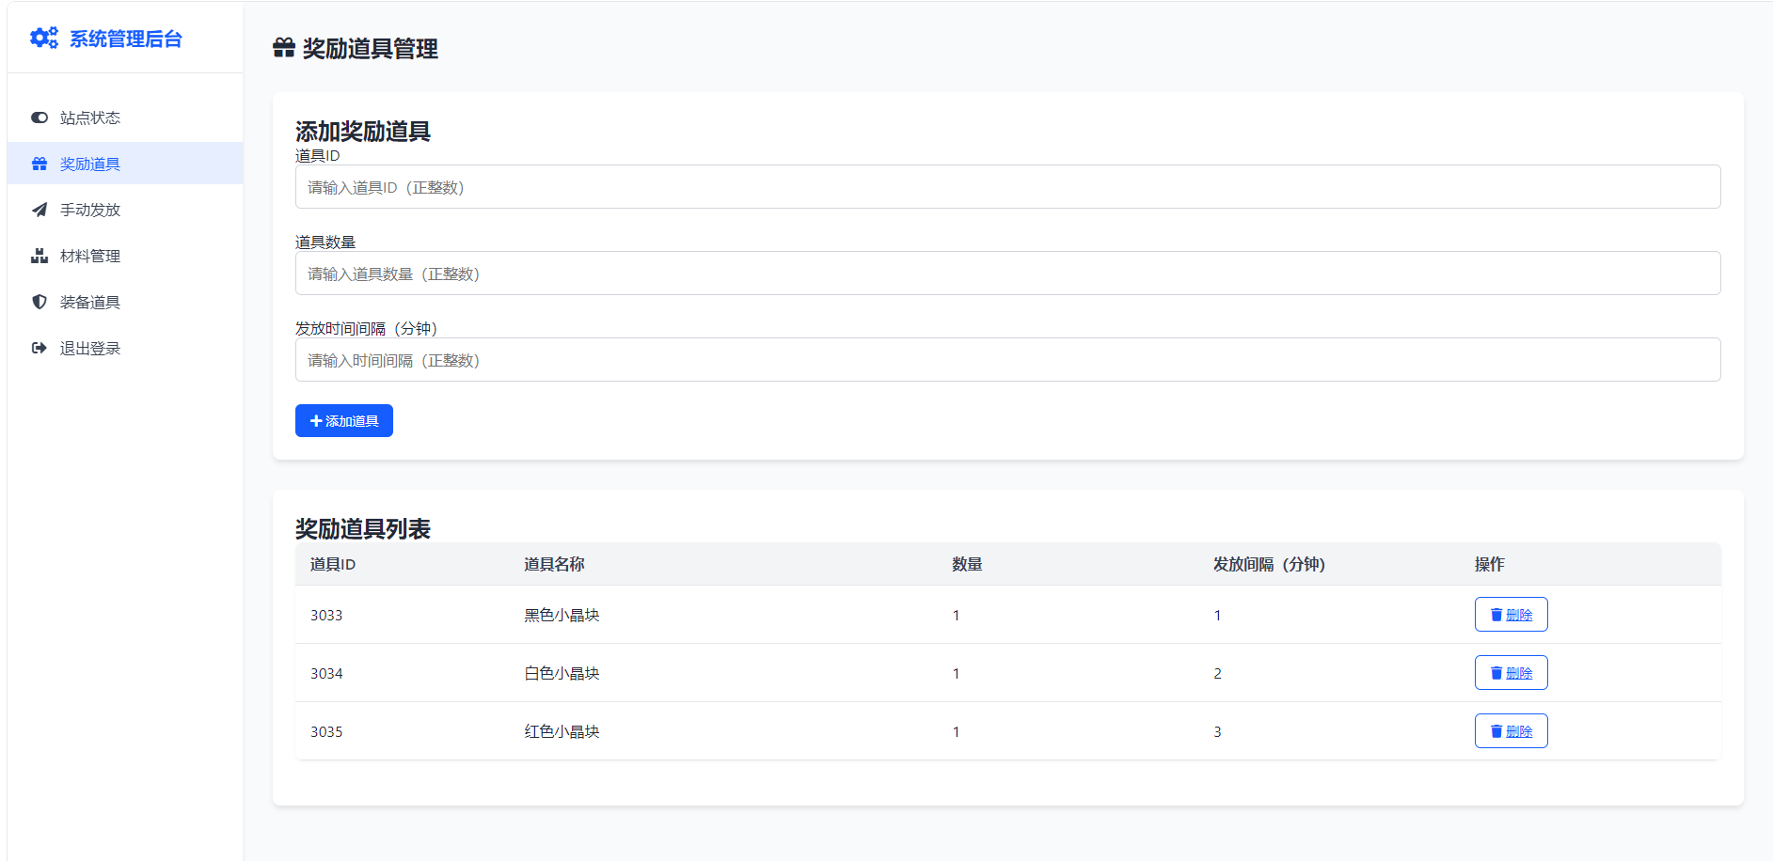The width and height of the screenshot is (1773, 861).
Task: Open the 站点状态 menu item
Action: 90,117
